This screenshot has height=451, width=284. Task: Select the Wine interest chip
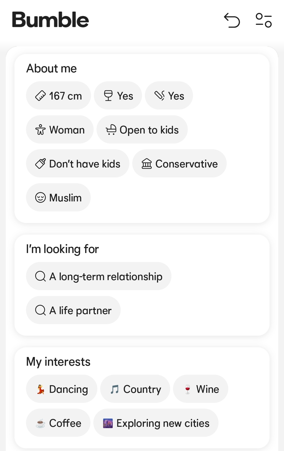pos(201,389)
